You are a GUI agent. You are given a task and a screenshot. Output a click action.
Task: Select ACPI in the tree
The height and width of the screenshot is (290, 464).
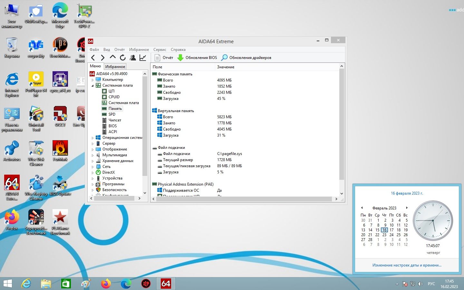113,132
